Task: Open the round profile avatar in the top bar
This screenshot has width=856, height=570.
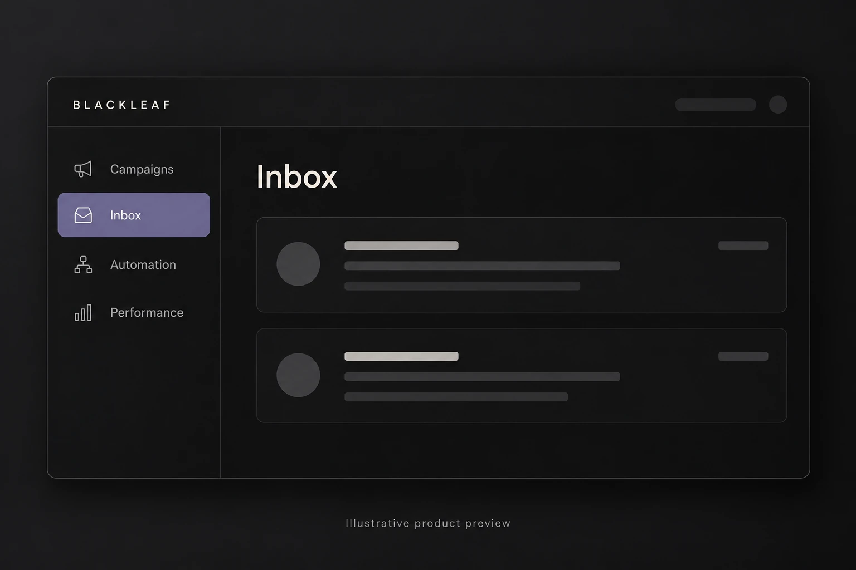Action: 778,105
